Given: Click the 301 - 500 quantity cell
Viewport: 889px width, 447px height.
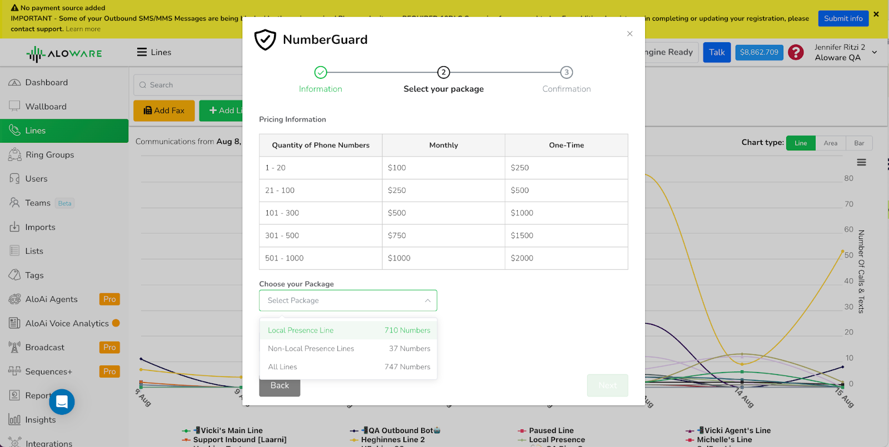Looking at the screenshot, I should click(x=321, y=235).
